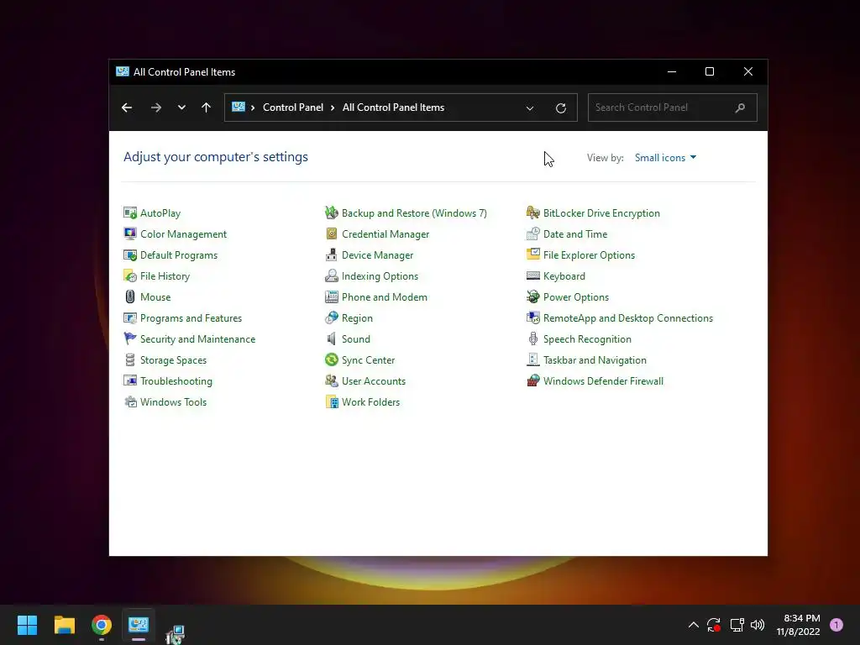Expand the address bar history dropdown
Screen dimensions: 860x645
[530, 108]
